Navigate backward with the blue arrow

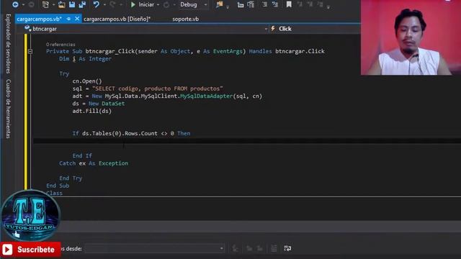[x=15, y=4]
